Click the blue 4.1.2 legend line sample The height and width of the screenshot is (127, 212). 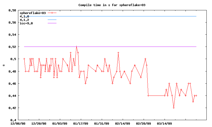click(x=52, y=20)
